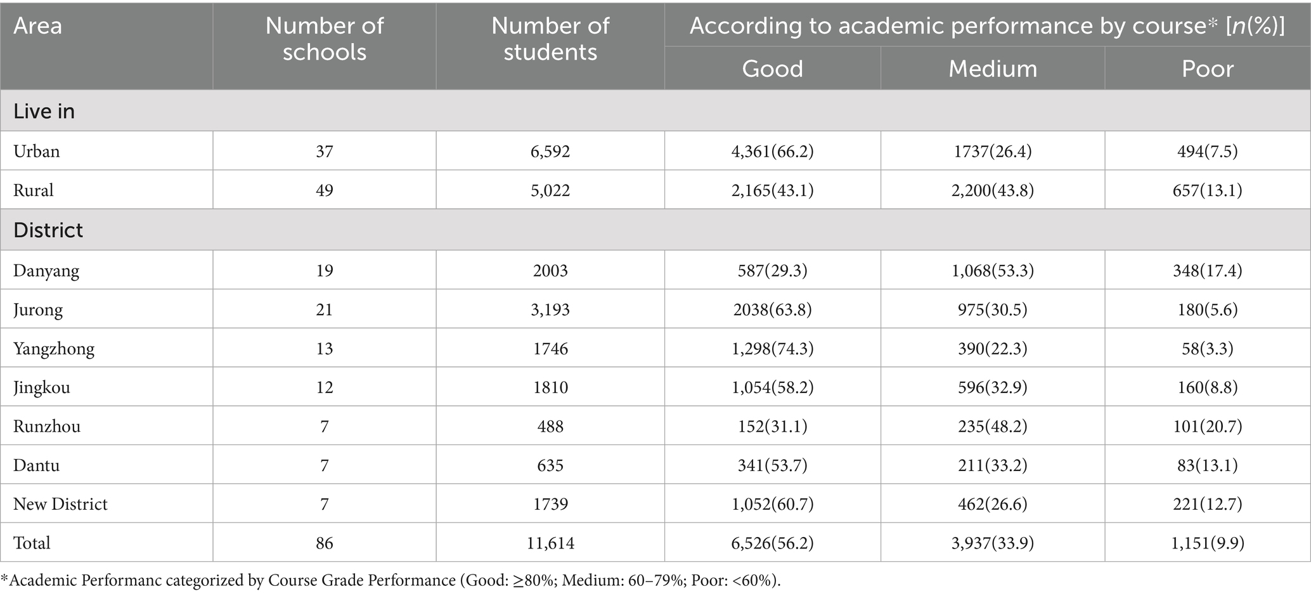Click the Poor performance column header
This screenshot has width=1311, height=596.
pyautogui.click(x=1207, y=68)
